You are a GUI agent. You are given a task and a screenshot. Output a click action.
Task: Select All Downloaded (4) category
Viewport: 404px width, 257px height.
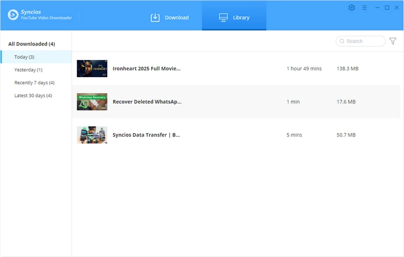tap(32, 44)
